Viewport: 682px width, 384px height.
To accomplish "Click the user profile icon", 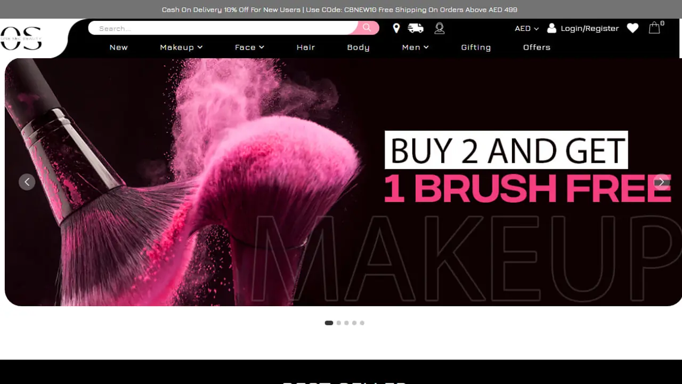I will [551, 28].
